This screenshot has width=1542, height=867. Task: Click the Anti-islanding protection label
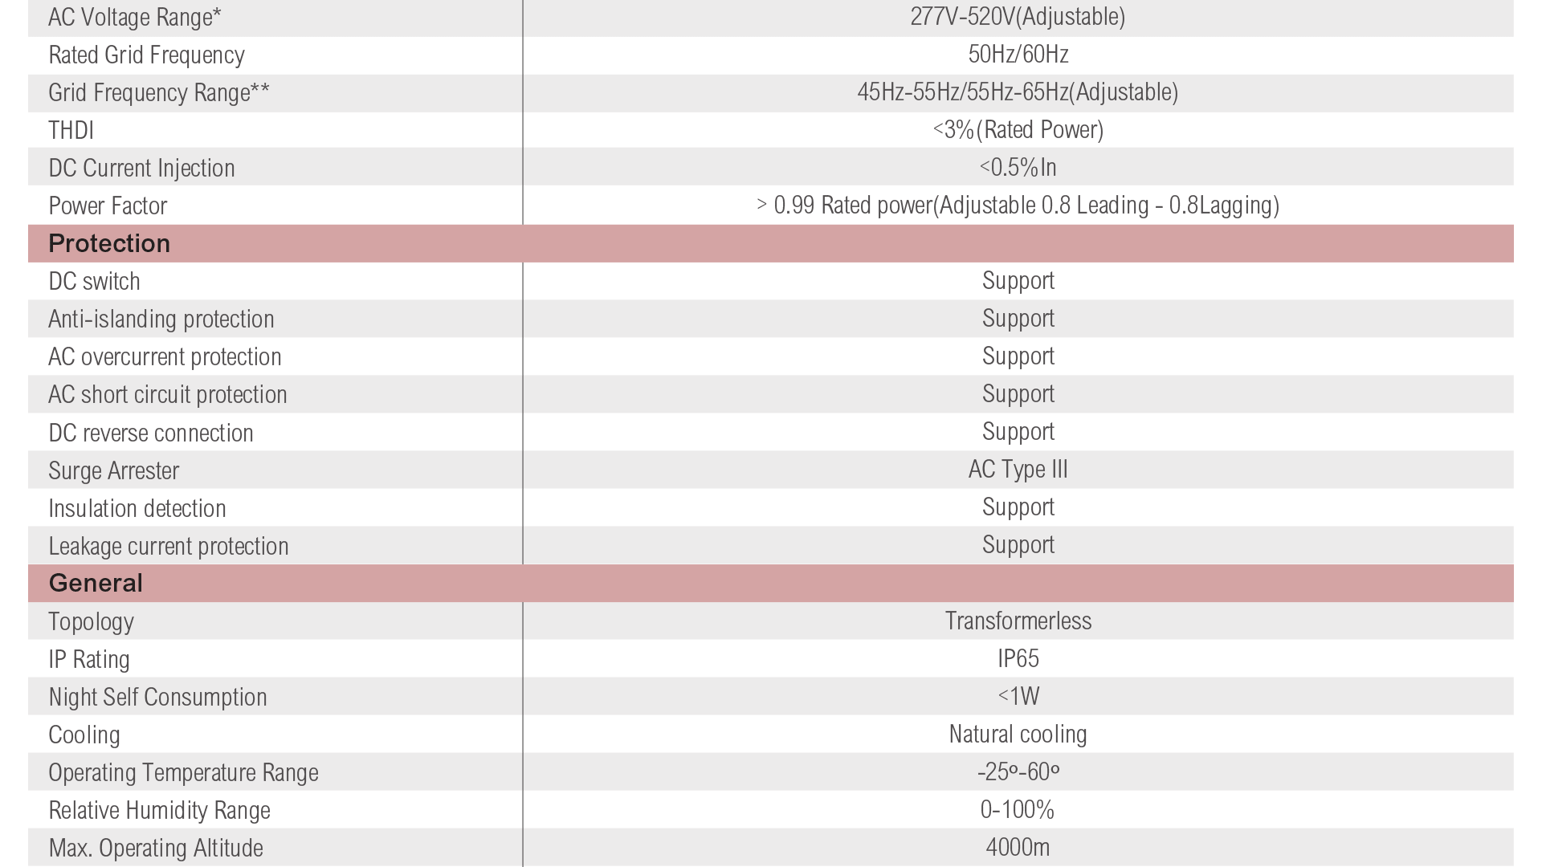161,319
